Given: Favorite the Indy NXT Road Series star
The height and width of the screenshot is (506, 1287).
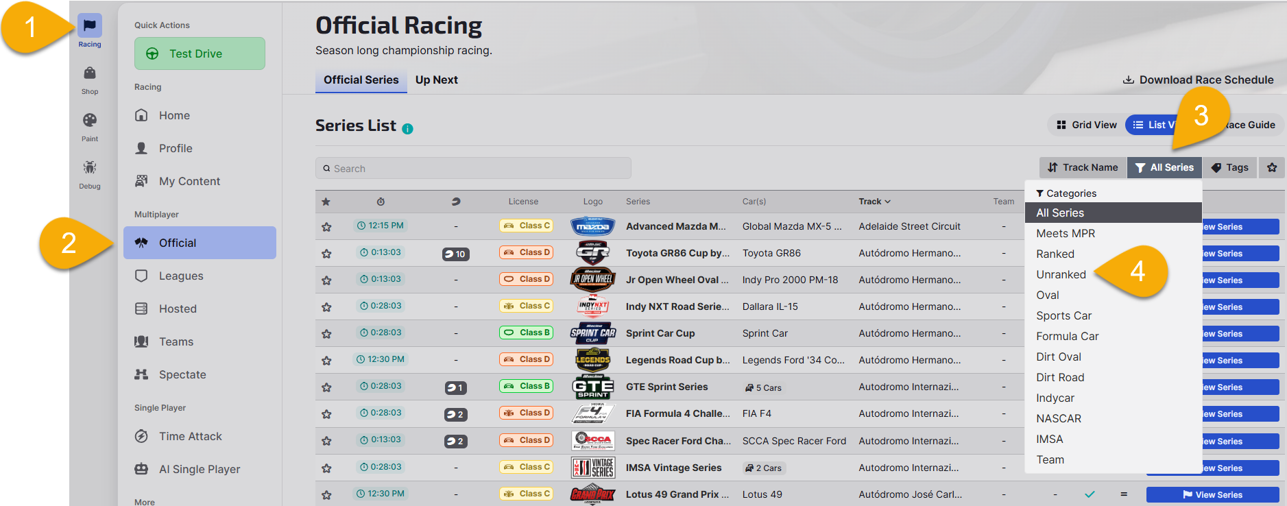Looking at the screenshot, I should [326, 306].
